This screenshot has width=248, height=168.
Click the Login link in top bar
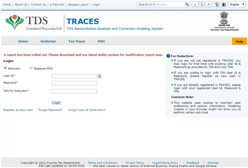pos(96,4)
